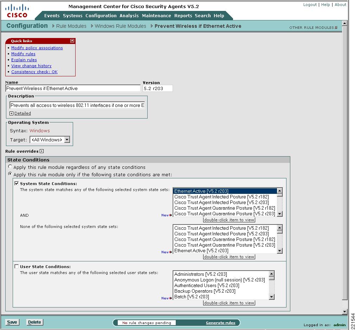Click the Detailed description link text
Viewport: 355px width, 330px height.
tap(22, 113)
